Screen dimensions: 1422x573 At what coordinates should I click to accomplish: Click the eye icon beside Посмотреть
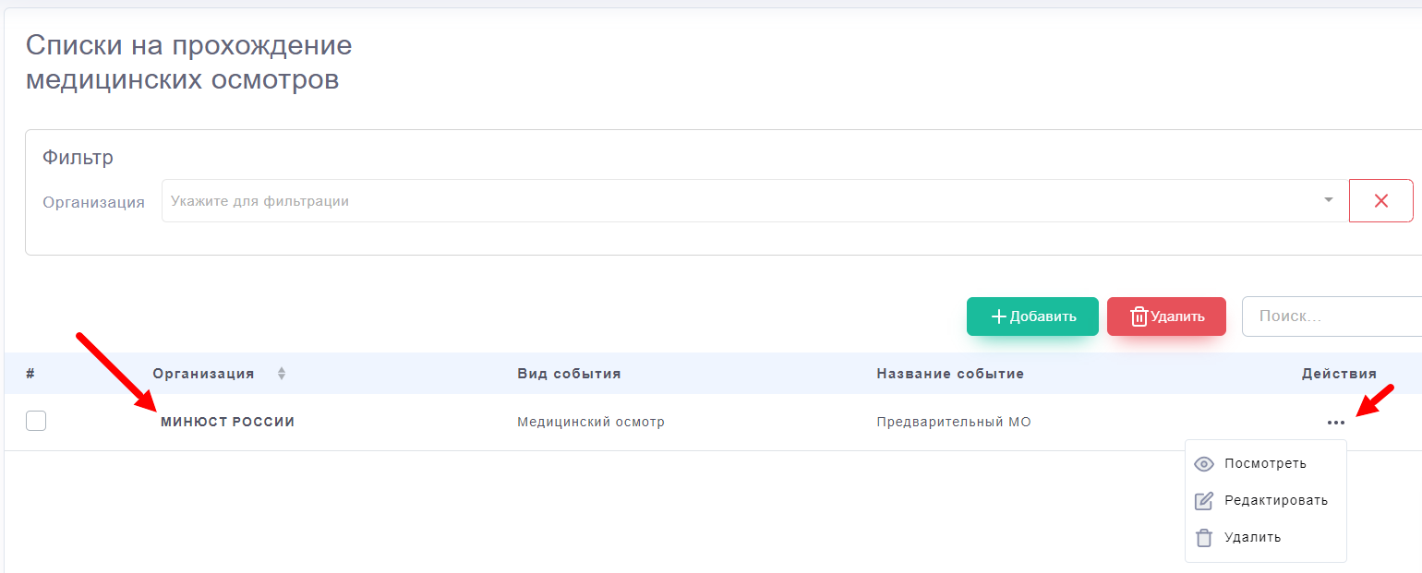[1204, 464]
